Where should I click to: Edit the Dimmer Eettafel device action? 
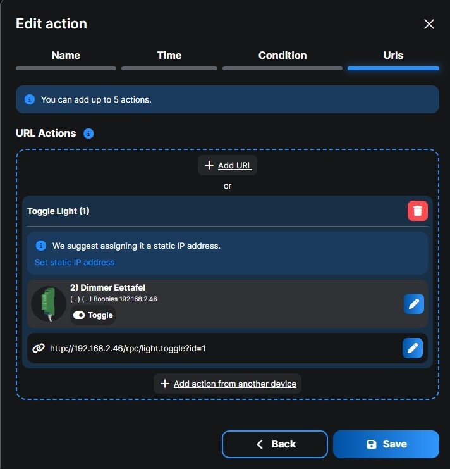tap(413, 304)
